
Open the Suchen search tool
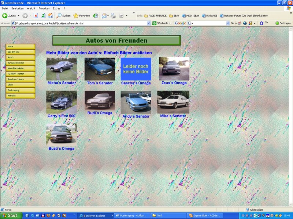(63, 16)
